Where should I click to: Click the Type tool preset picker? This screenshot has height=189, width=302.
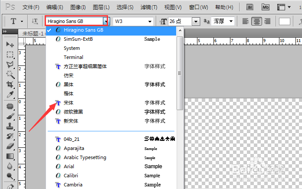tap(13, 21)
